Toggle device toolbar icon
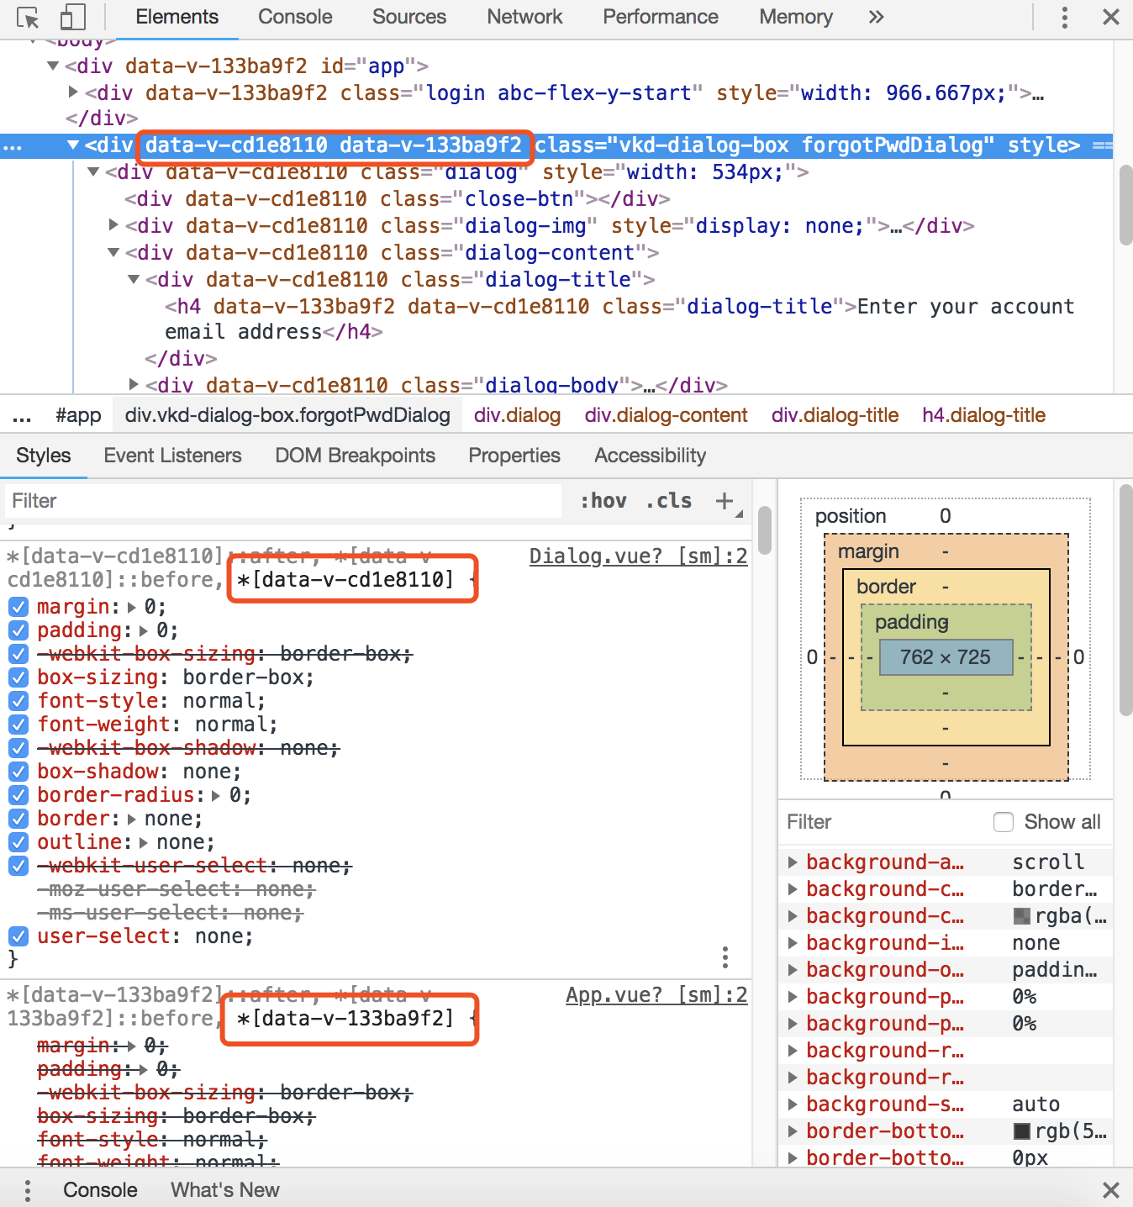 [x=73, y=18]
